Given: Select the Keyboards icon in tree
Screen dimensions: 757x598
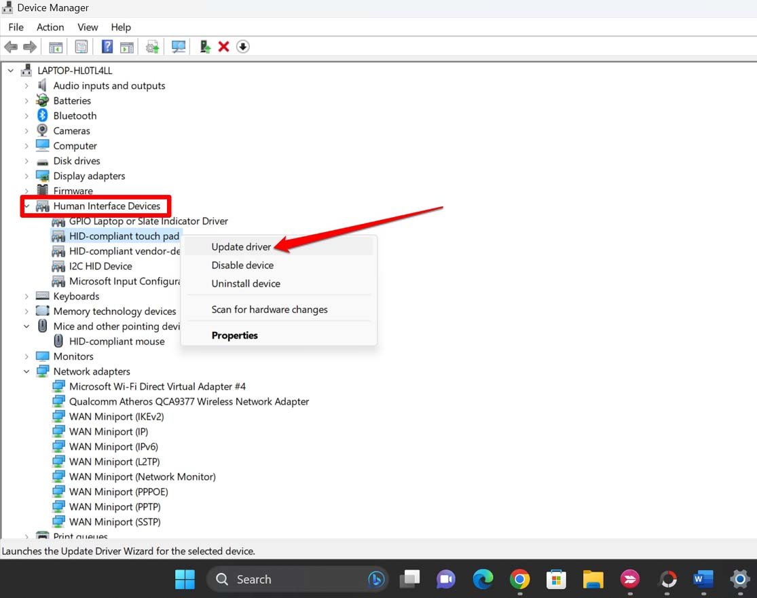Looking at the screenshot, I should tap(43, 296).
